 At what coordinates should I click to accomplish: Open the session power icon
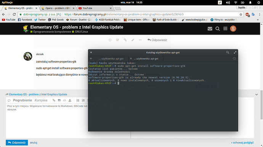[x=259, y=3]
